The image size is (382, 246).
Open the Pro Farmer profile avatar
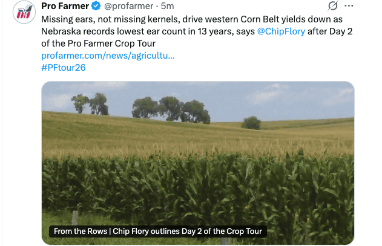pyautogui.click(x=24, y=12)
